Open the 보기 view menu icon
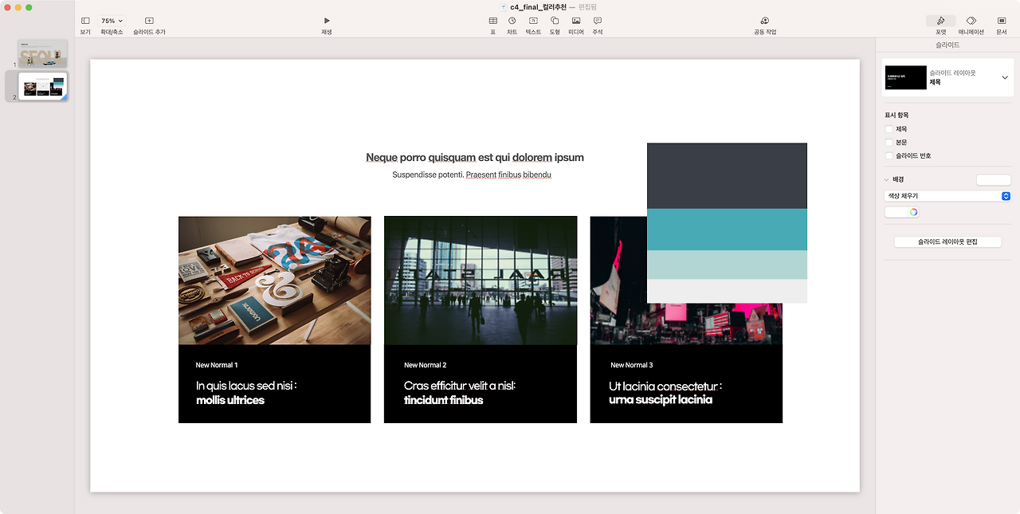 85,21
